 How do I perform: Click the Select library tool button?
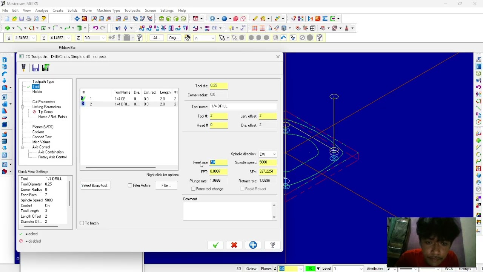[95, 185]
